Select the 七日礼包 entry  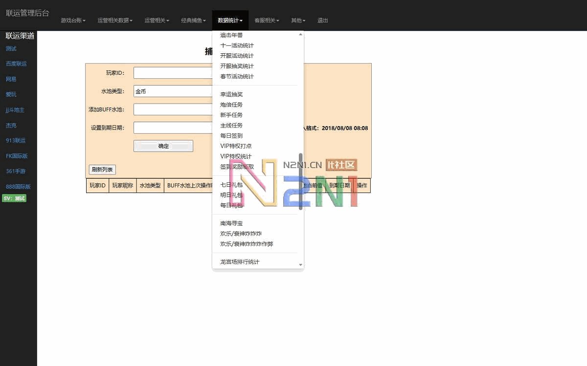point(230,185)
